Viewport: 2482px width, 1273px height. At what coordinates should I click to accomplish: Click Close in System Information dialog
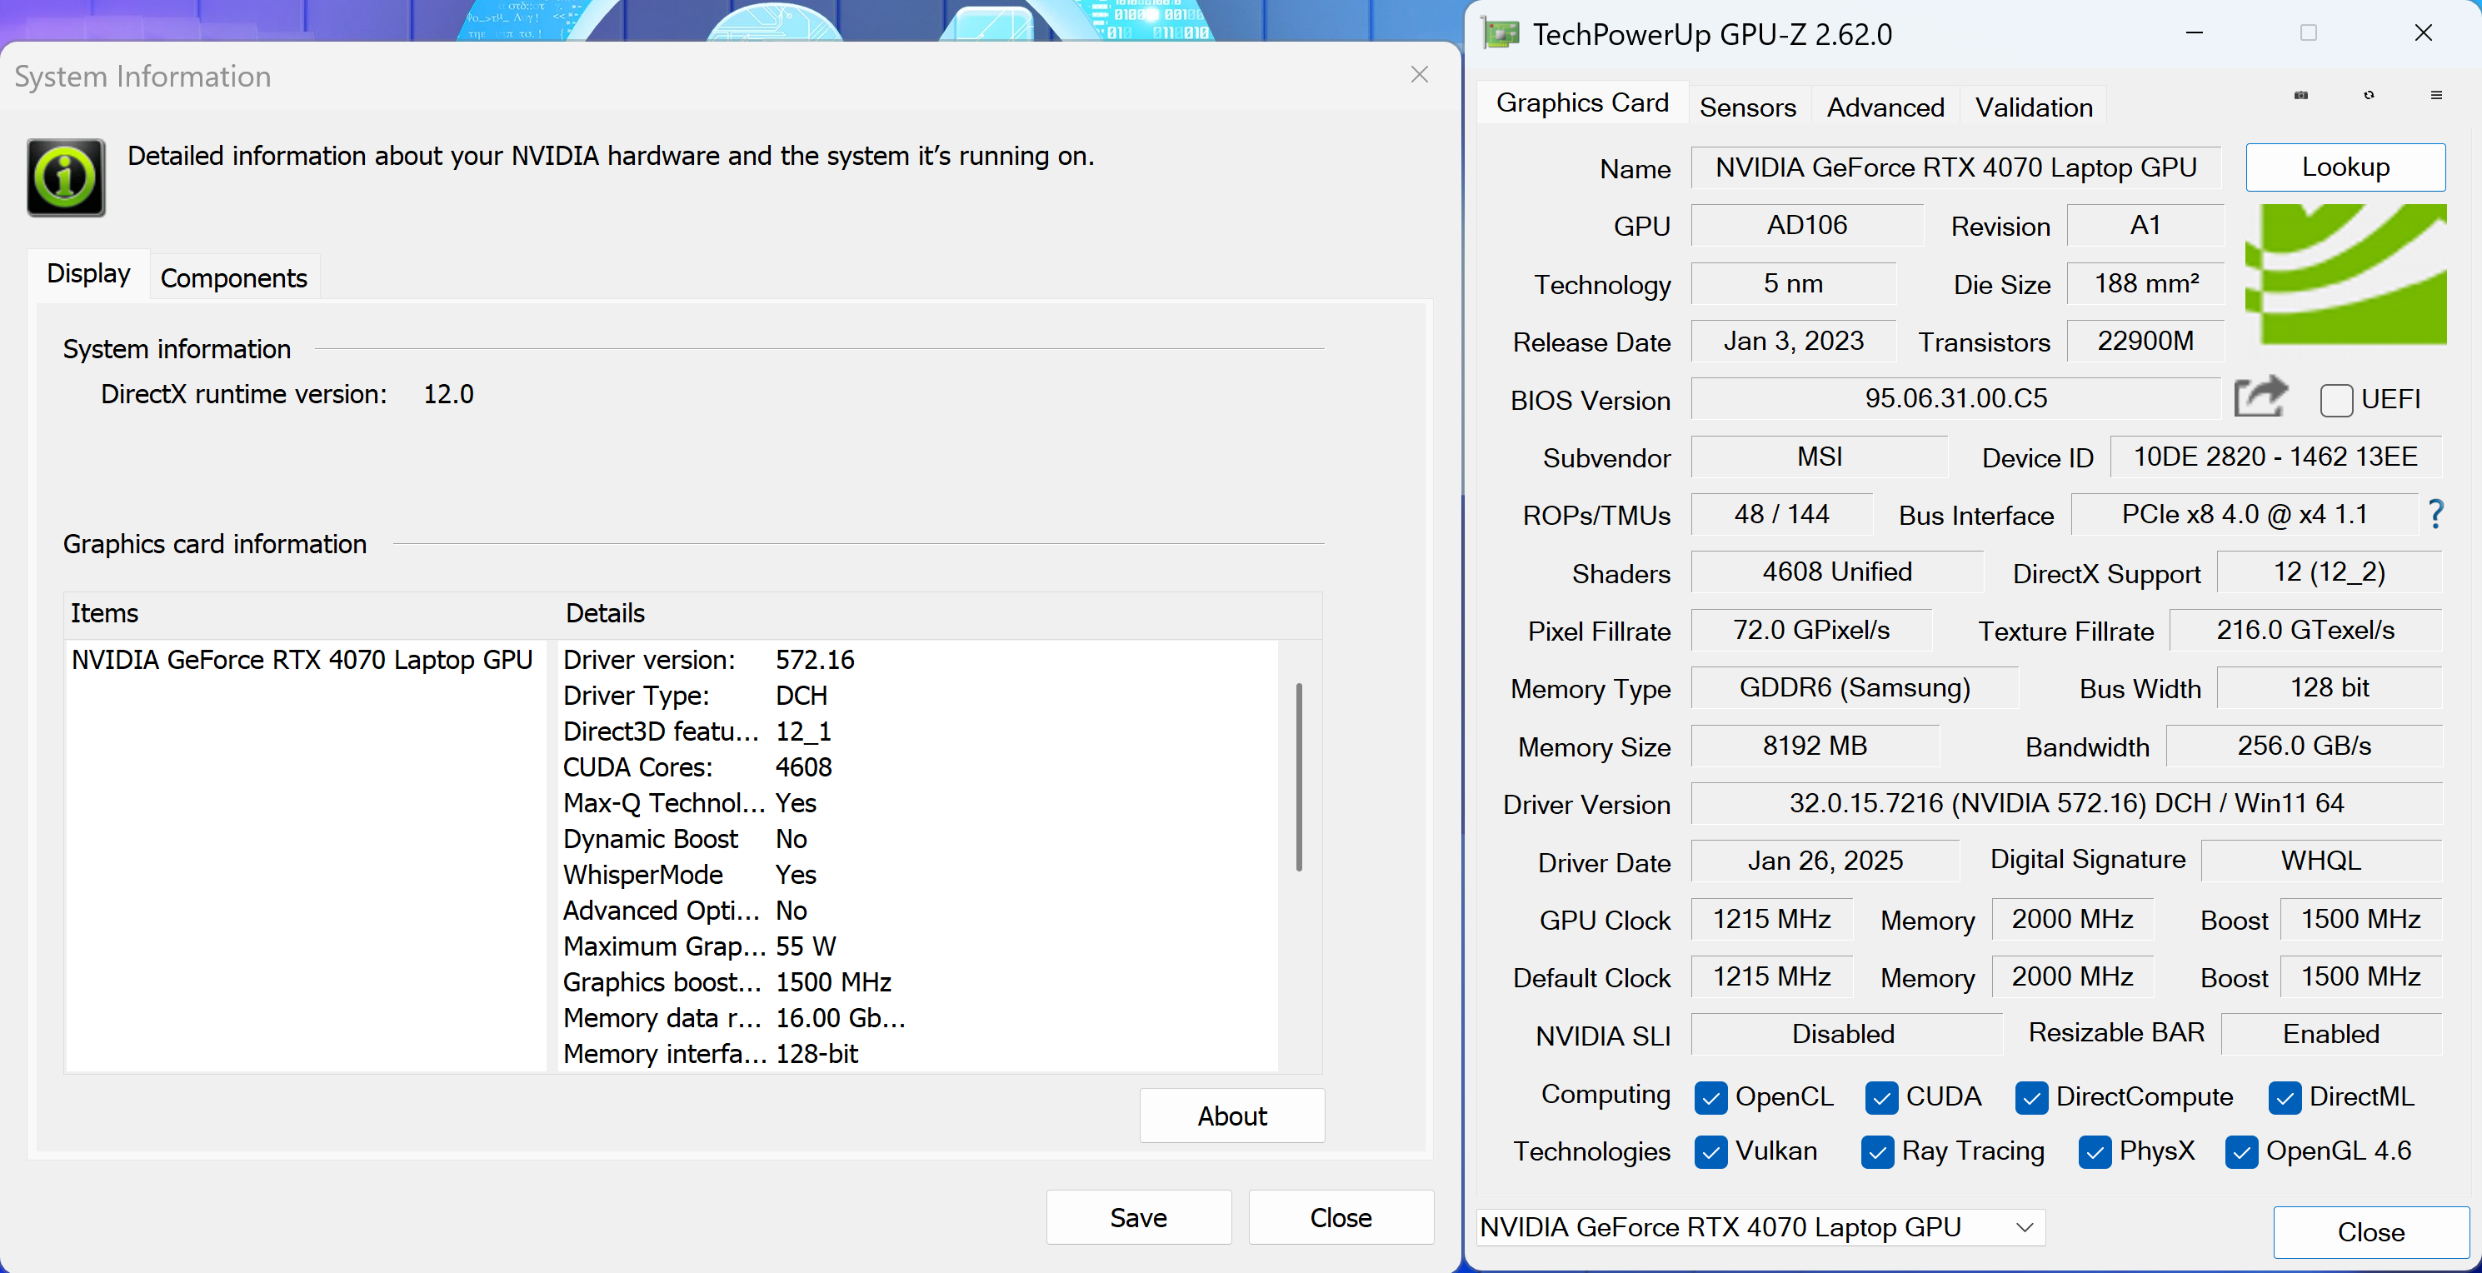[1341, 1218]
